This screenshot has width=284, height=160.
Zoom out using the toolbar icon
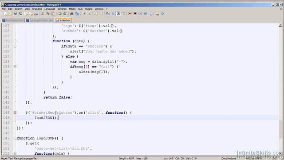click(89, 14)
